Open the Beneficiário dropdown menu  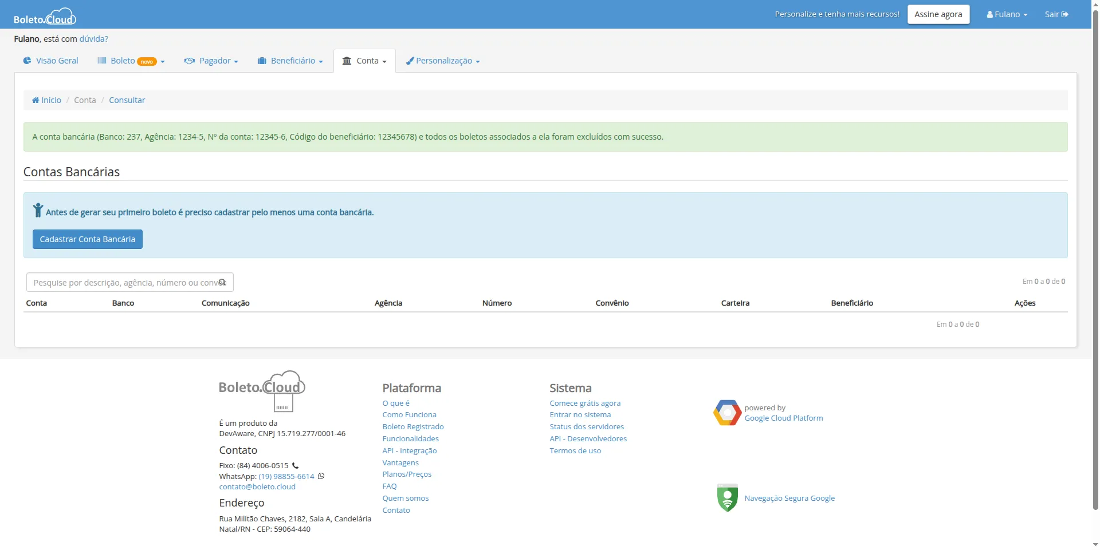coord(290,61)
